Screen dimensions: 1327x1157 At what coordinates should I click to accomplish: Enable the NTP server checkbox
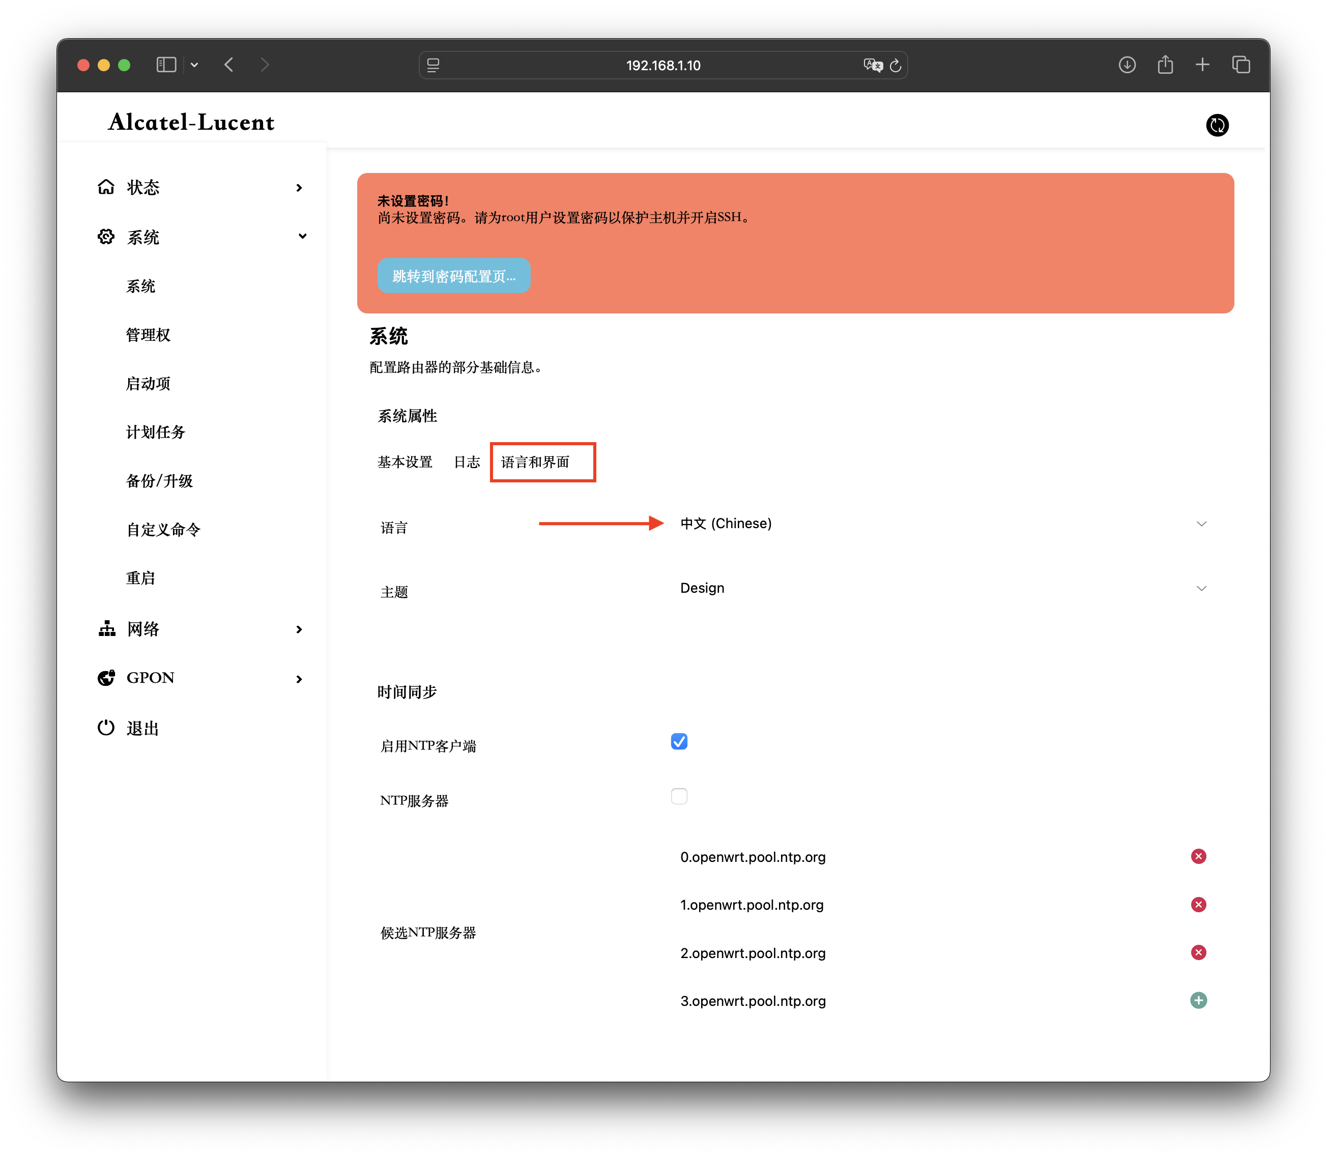(679, 796)
